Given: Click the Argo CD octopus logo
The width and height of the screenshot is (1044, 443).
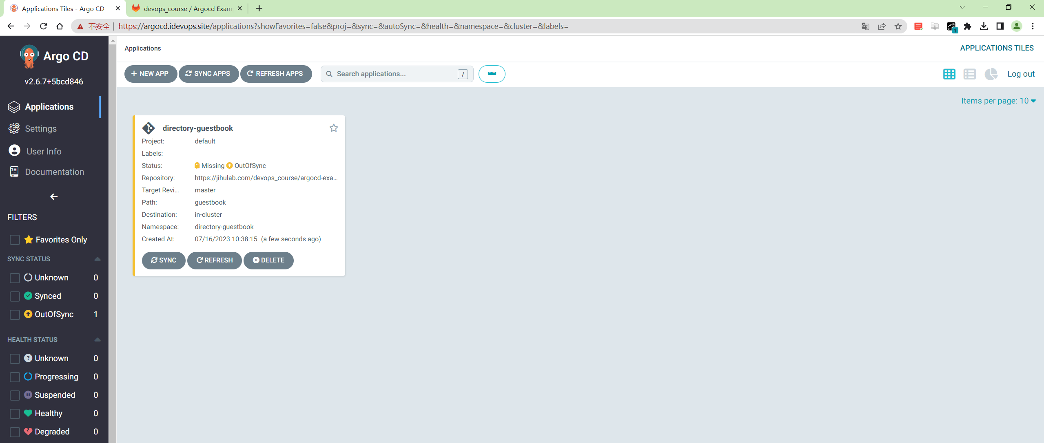Looking at the screenshot, I should coord(29,56).
